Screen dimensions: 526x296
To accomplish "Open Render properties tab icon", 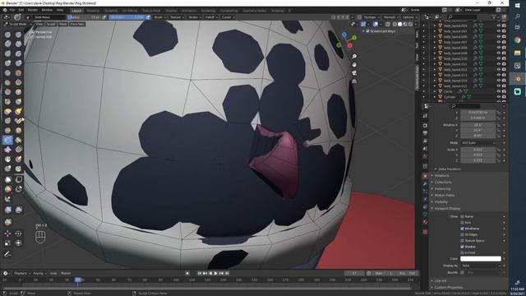I will (x=425, y=125).
